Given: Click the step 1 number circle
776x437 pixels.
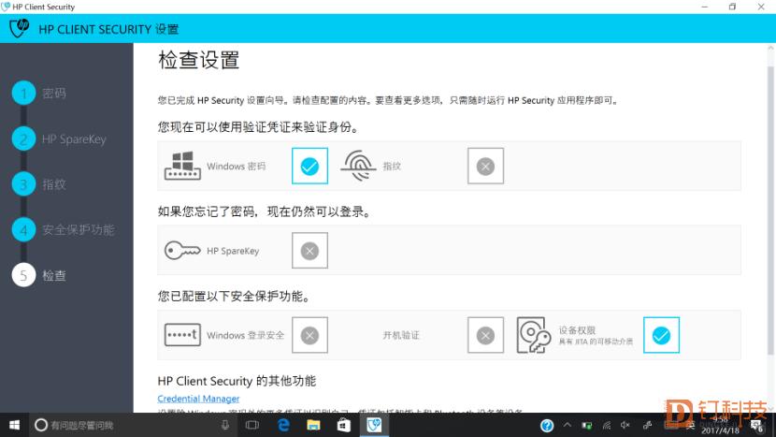Looking at the screenshot, I should point(23,94).
